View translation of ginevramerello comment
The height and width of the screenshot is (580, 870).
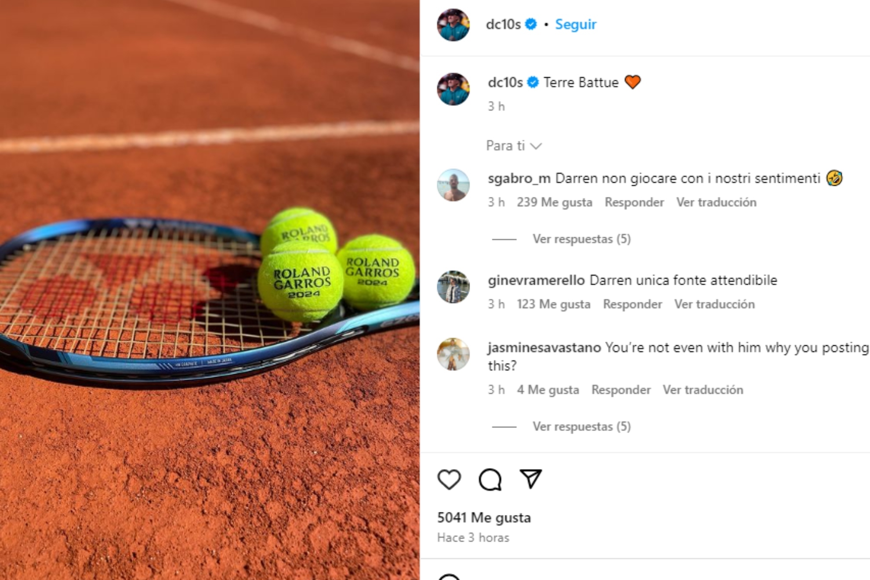pyautogui.click(x=714, y=304)
